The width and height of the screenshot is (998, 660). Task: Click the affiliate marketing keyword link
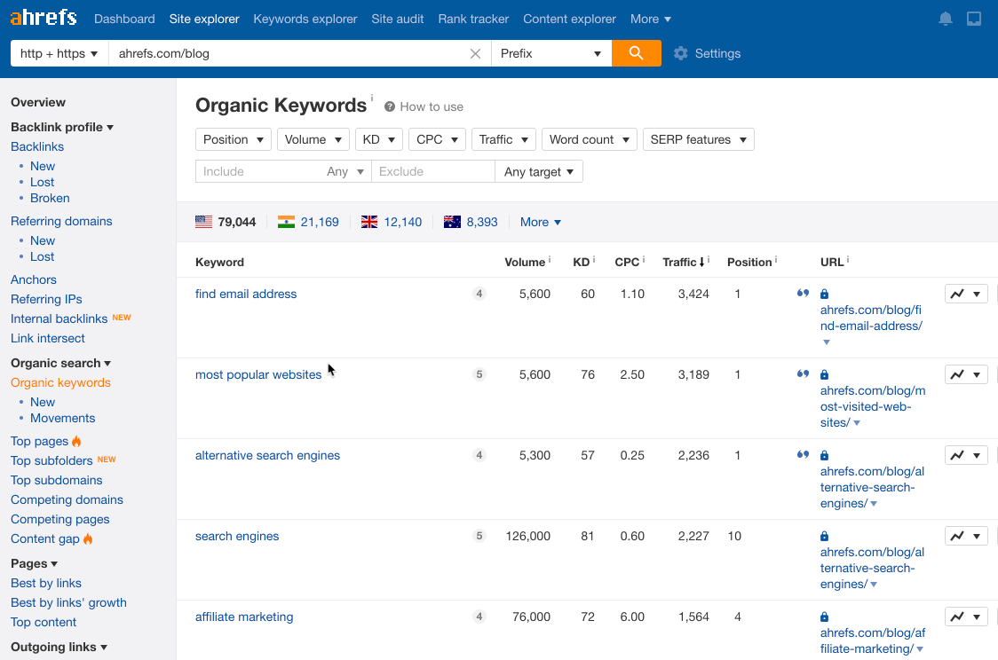pyautogui.click(x=244, y=617)
